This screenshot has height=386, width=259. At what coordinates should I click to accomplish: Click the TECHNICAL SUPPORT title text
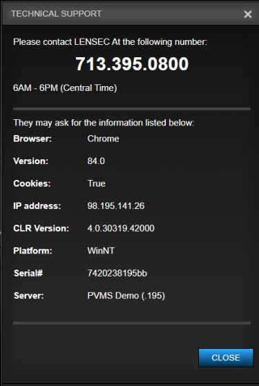(x=56, y=14)
